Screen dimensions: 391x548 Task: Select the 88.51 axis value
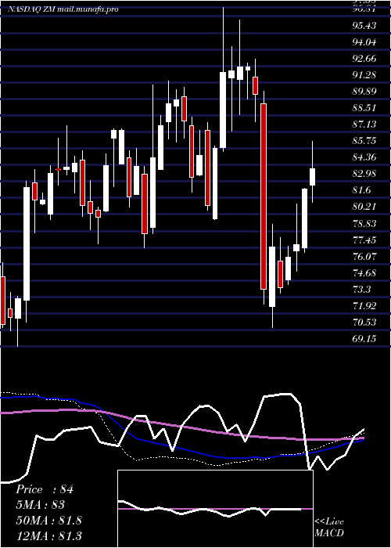coord(365,108)
